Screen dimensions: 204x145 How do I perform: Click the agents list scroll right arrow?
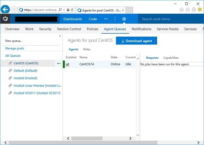130,138
